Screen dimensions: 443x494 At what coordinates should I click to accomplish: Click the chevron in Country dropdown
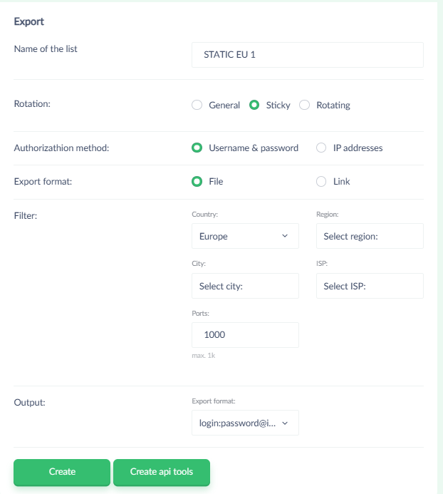click(285, 236)
